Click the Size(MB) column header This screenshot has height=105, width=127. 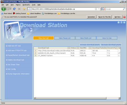[86, 48]
